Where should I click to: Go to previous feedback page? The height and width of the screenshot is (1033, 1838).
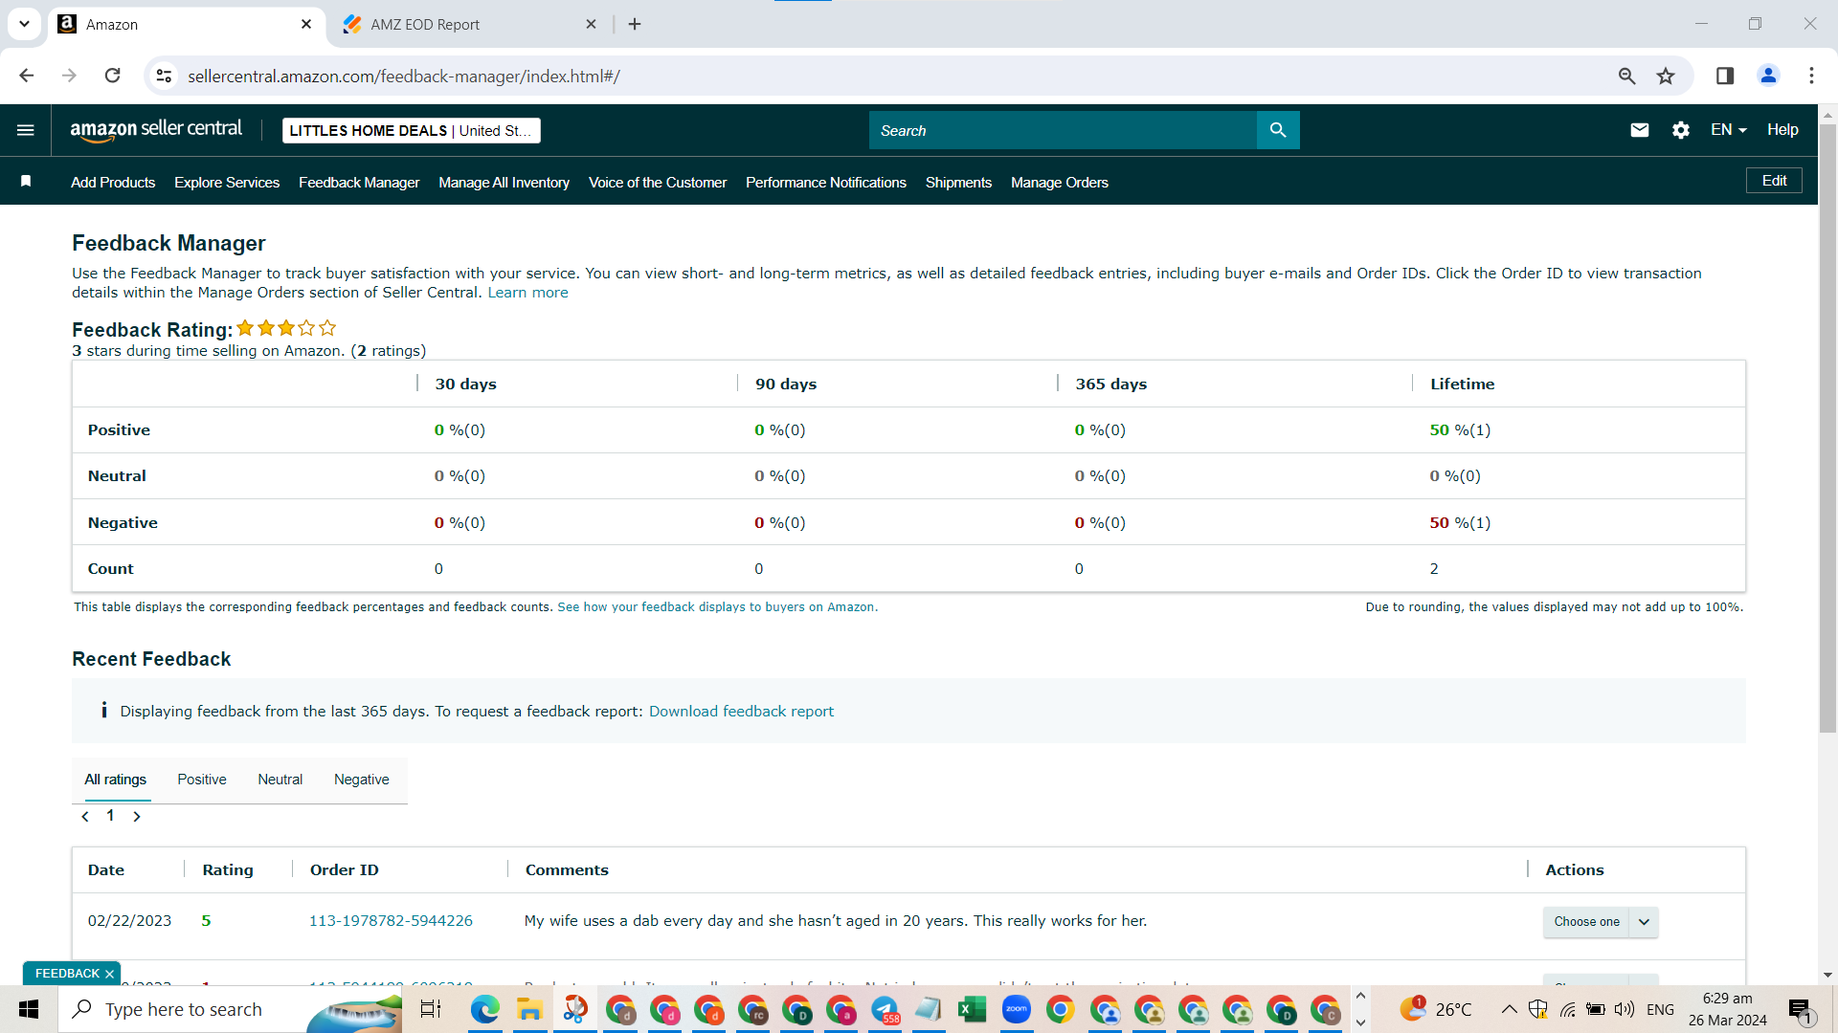click(x=85, y=816)
